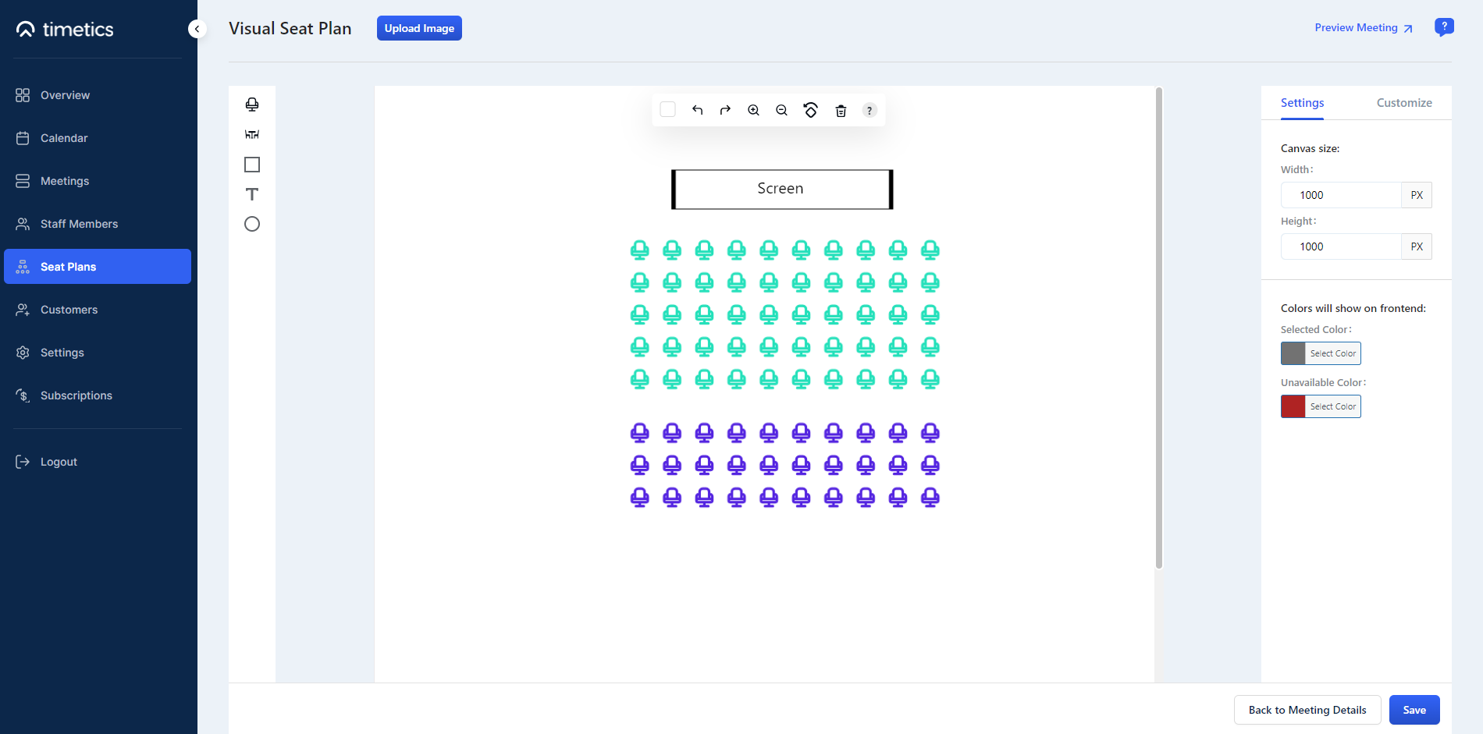Edit the canvas width input field

coord(1340,194)
